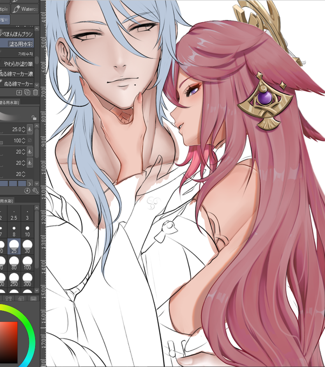Delete sub tool with trash icon
Screen dimensions: 325x367
pos(36,92)
